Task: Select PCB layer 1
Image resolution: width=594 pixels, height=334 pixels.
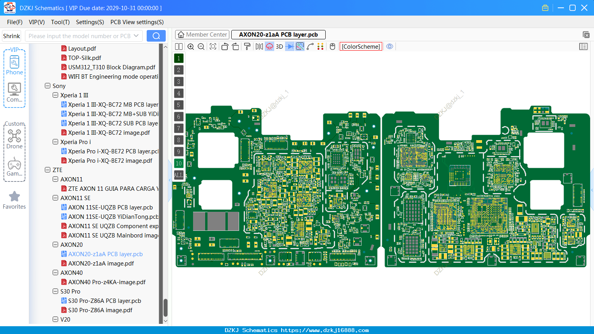Action: (x=179, y=58)
